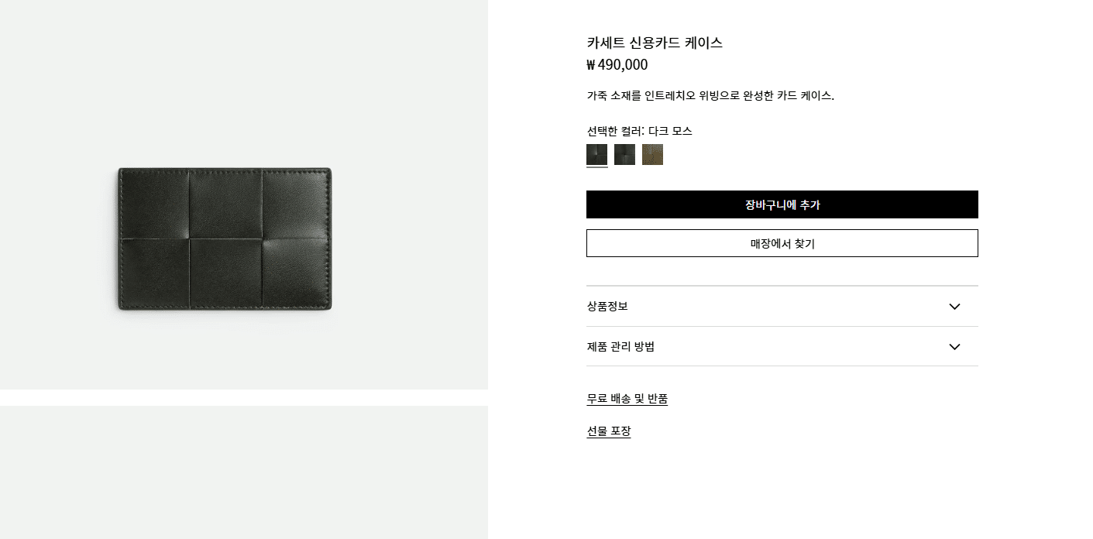Open the 제품 관리 방법 section label

[620, 347]
